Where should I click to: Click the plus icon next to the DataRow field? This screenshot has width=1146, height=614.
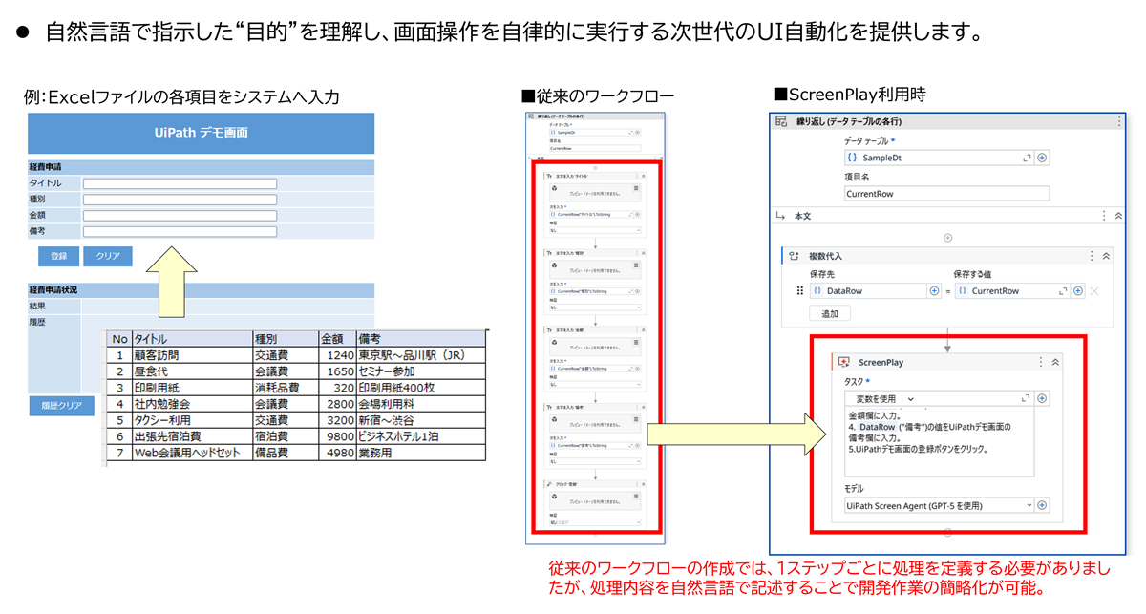(934, 291)
